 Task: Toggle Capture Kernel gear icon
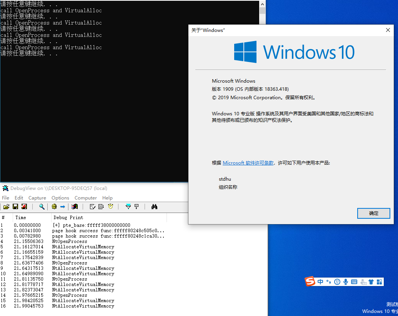click(54, 207)
